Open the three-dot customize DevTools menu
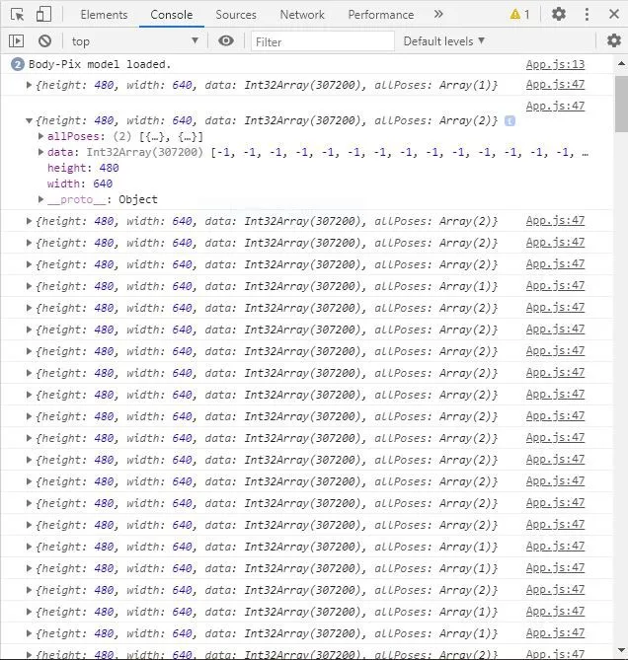Viewport: 628px width, 660px height. point(587,15)
